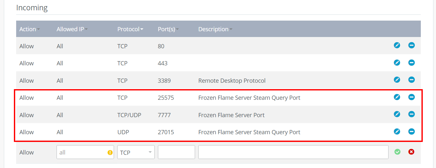Sort by Port(s) column header
This screenshot has height=168, width=436.
(x=168, y=29)
